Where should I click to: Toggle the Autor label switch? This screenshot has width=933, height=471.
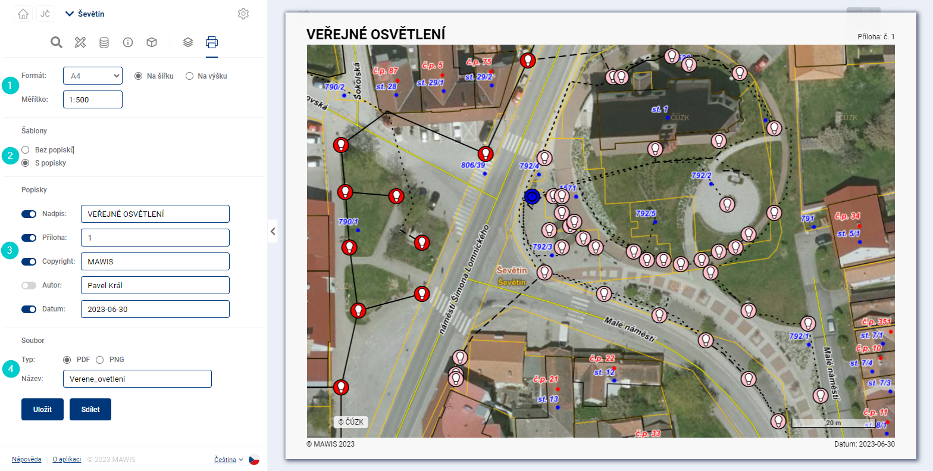[x=29, y=285]
